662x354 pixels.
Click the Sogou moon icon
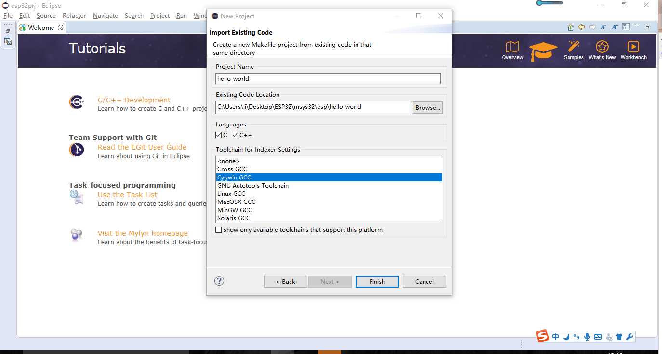pyautogui.click(x=566, y=337)
